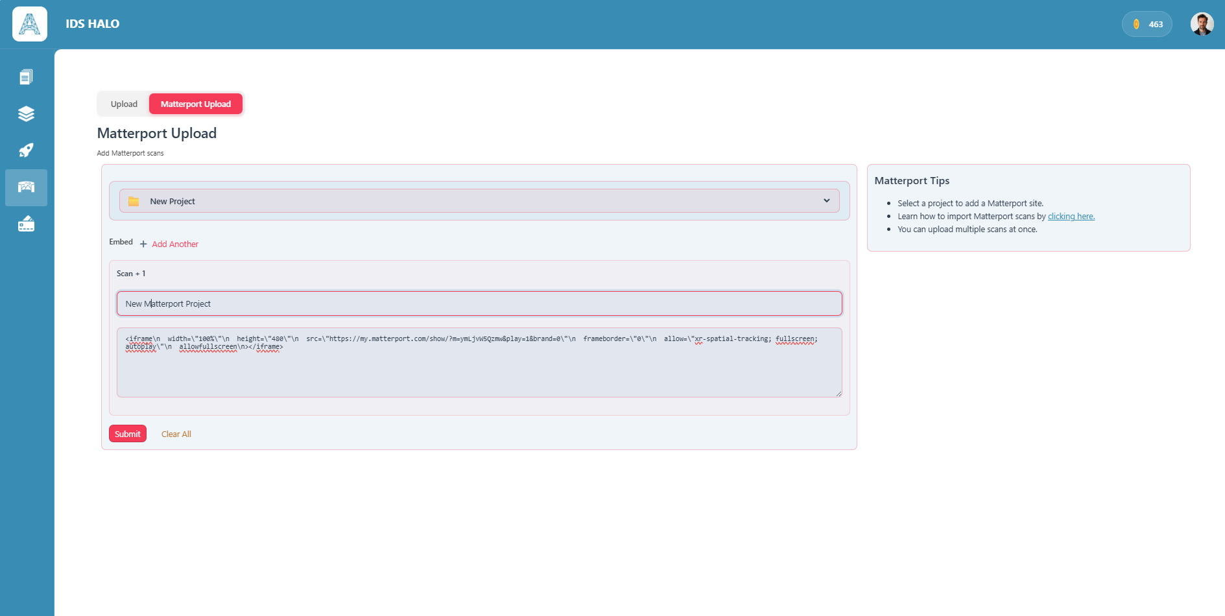
Task: Click the 'Add Matterport scans' subtitle
Action: click(x=130, y=154)
